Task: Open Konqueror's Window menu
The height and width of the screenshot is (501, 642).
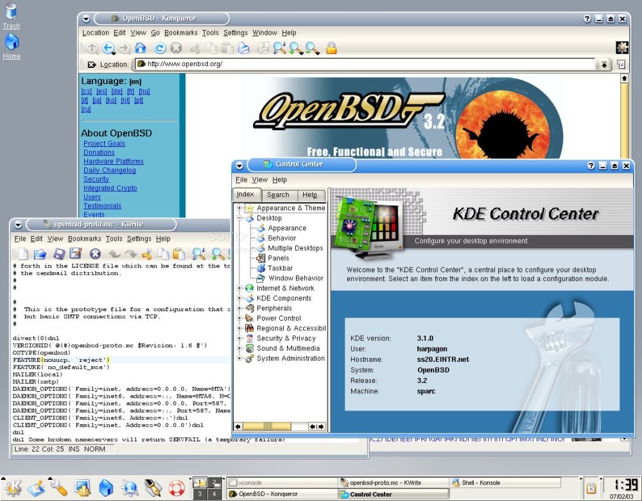Action: 265,33
